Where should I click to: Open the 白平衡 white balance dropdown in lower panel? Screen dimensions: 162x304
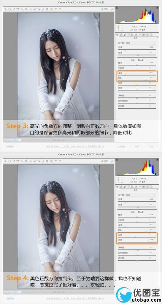pos(141,195)
